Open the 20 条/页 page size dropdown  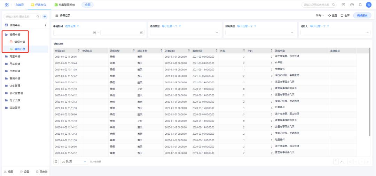[75, 161]
